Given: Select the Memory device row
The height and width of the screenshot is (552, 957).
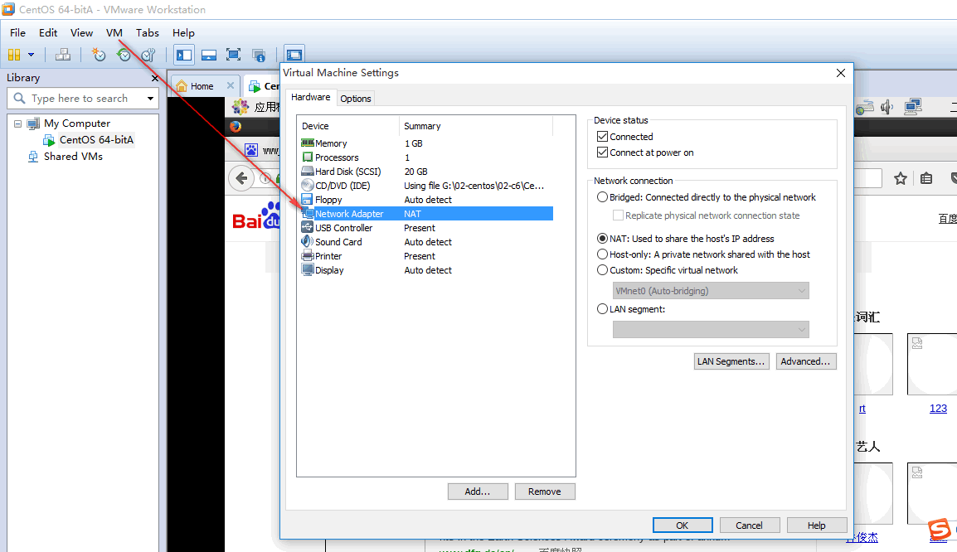Looking at the screenshot, I should (x=426, y=143).
